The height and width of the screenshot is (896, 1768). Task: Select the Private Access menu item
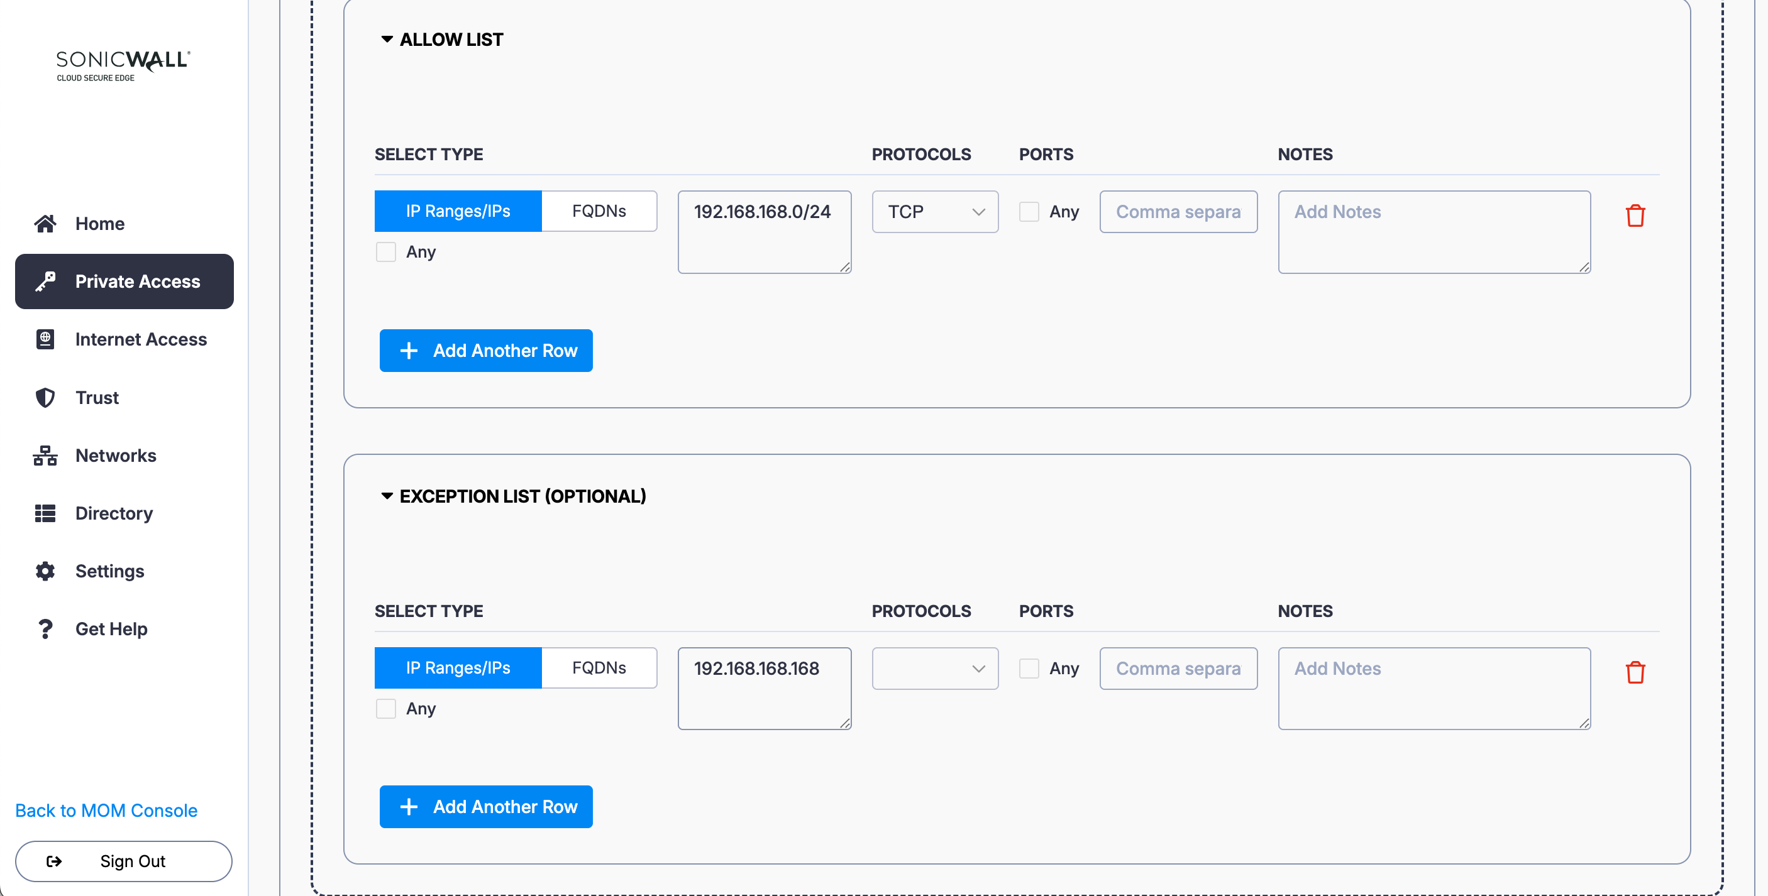[124, 281]
